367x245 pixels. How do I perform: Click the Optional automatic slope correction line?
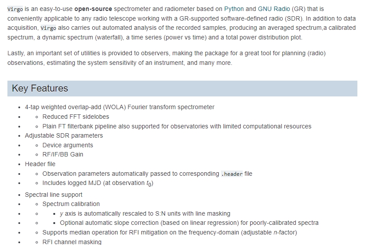point(189,223)
